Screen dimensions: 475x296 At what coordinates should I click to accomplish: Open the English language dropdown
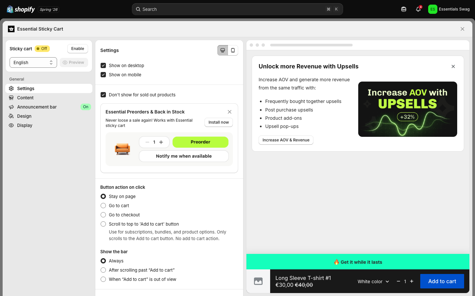click(x=33, y=62)
